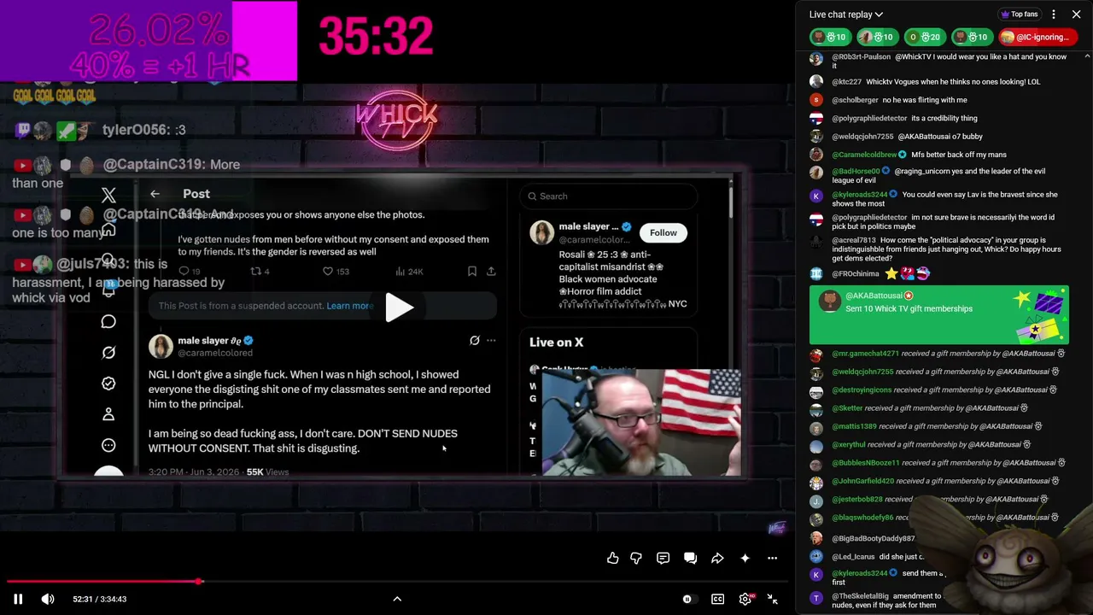The image size is (1093, 615).
Task: Share the video using the arrow icon
Action: point(717,558)
